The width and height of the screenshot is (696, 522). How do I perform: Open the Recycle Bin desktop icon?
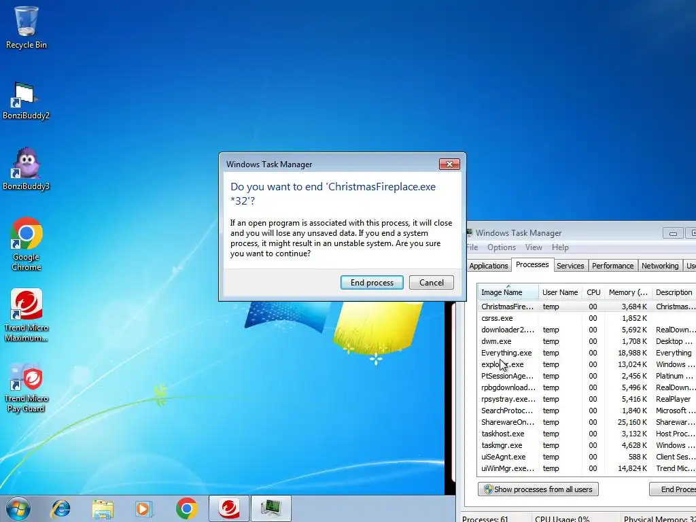(x=27, y=27)
